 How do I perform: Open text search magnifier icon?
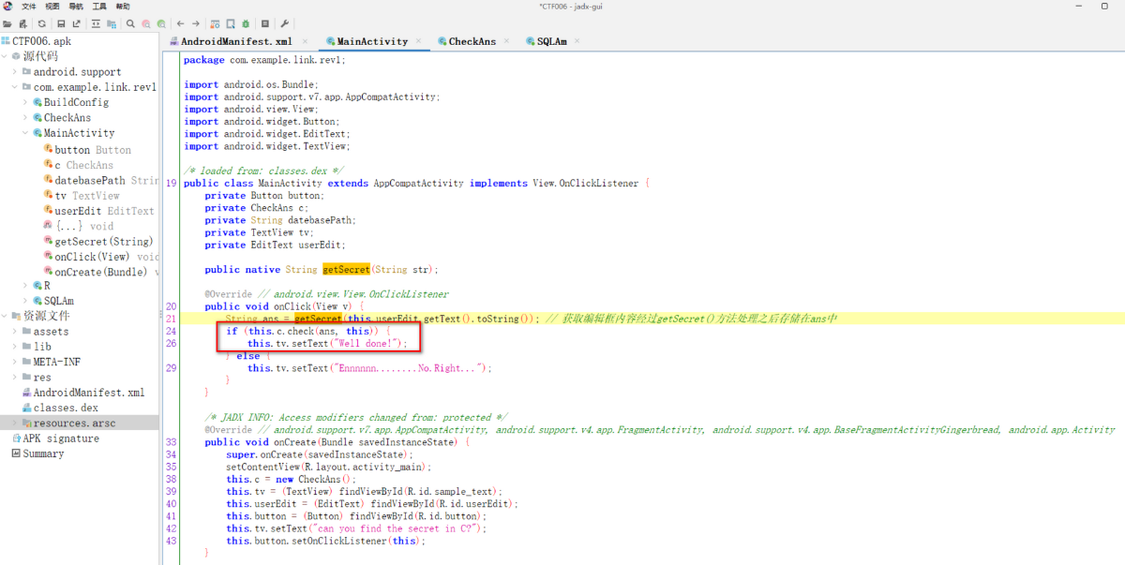[x=130, y=23]
